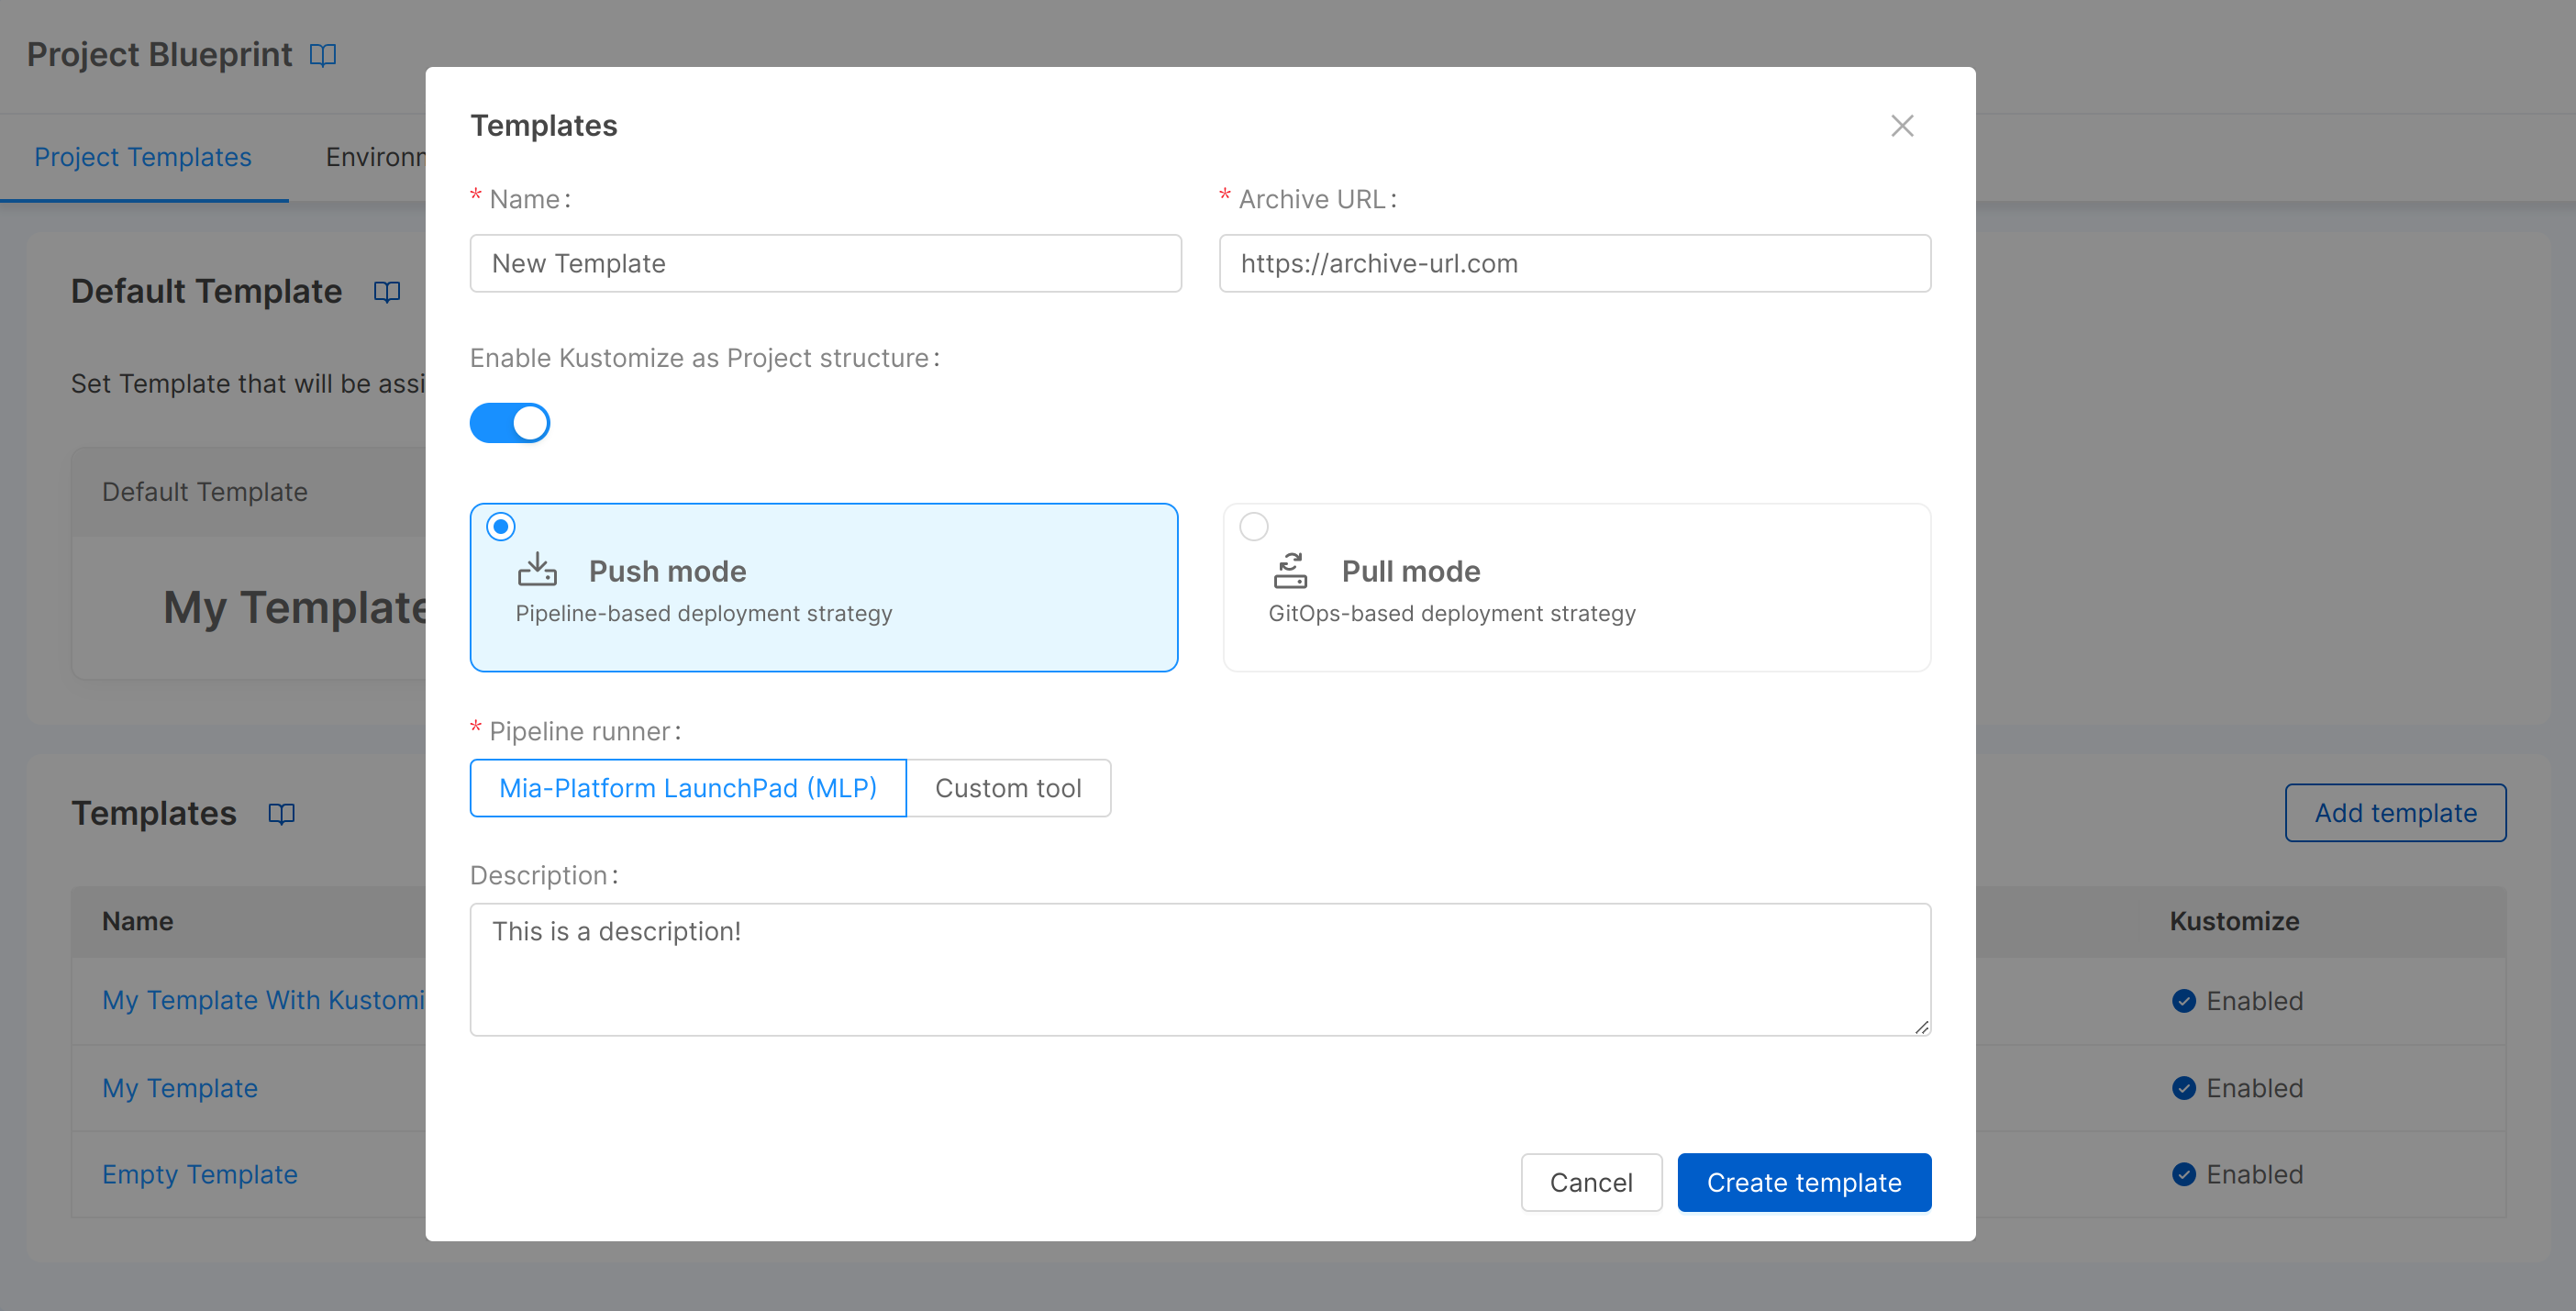Click Enabled check icon for Empty Template

tap(2183, 1174)
